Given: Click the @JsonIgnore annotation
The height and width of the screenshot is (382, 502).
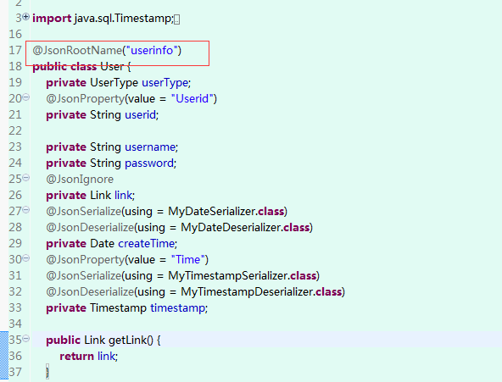Looking at the screenshot, I should [x=80, y=180].
